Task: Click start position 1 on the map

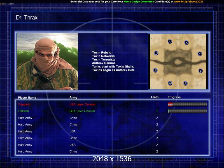Action: click(x=156, y=53)
